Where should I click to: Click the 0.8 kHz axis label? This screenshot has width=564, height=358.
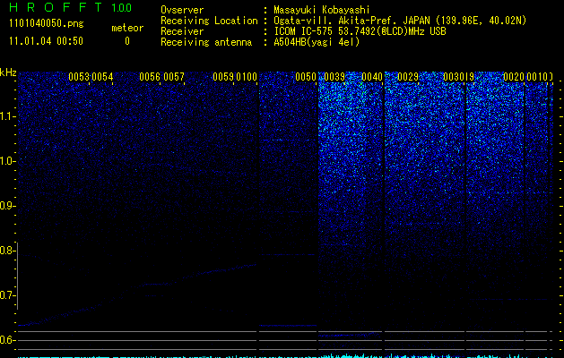click(x=7, y=251)
